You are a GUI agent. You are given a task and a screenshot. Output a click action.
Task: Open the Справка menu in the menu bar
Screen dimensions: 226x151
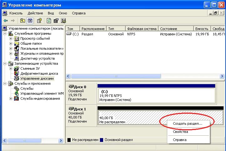[79, 13]
